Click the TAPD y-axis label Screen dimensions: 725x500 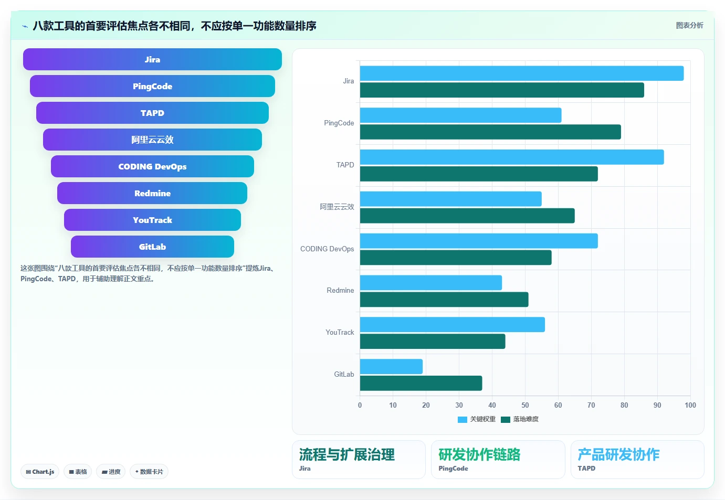coord(345,165)
